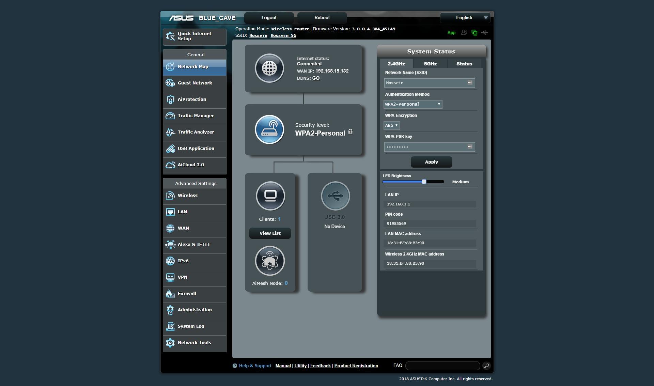Click the Firewall flame icon
The height and width of the screenshot is (386, 654).
170,293
